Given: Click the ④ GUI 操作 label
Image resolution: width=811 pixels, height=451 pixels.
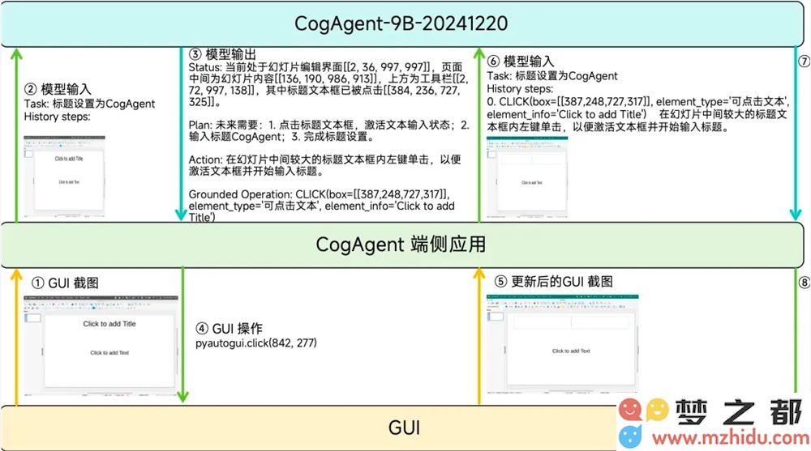Looking at the screenshot, I should click(x=230, y=329).
